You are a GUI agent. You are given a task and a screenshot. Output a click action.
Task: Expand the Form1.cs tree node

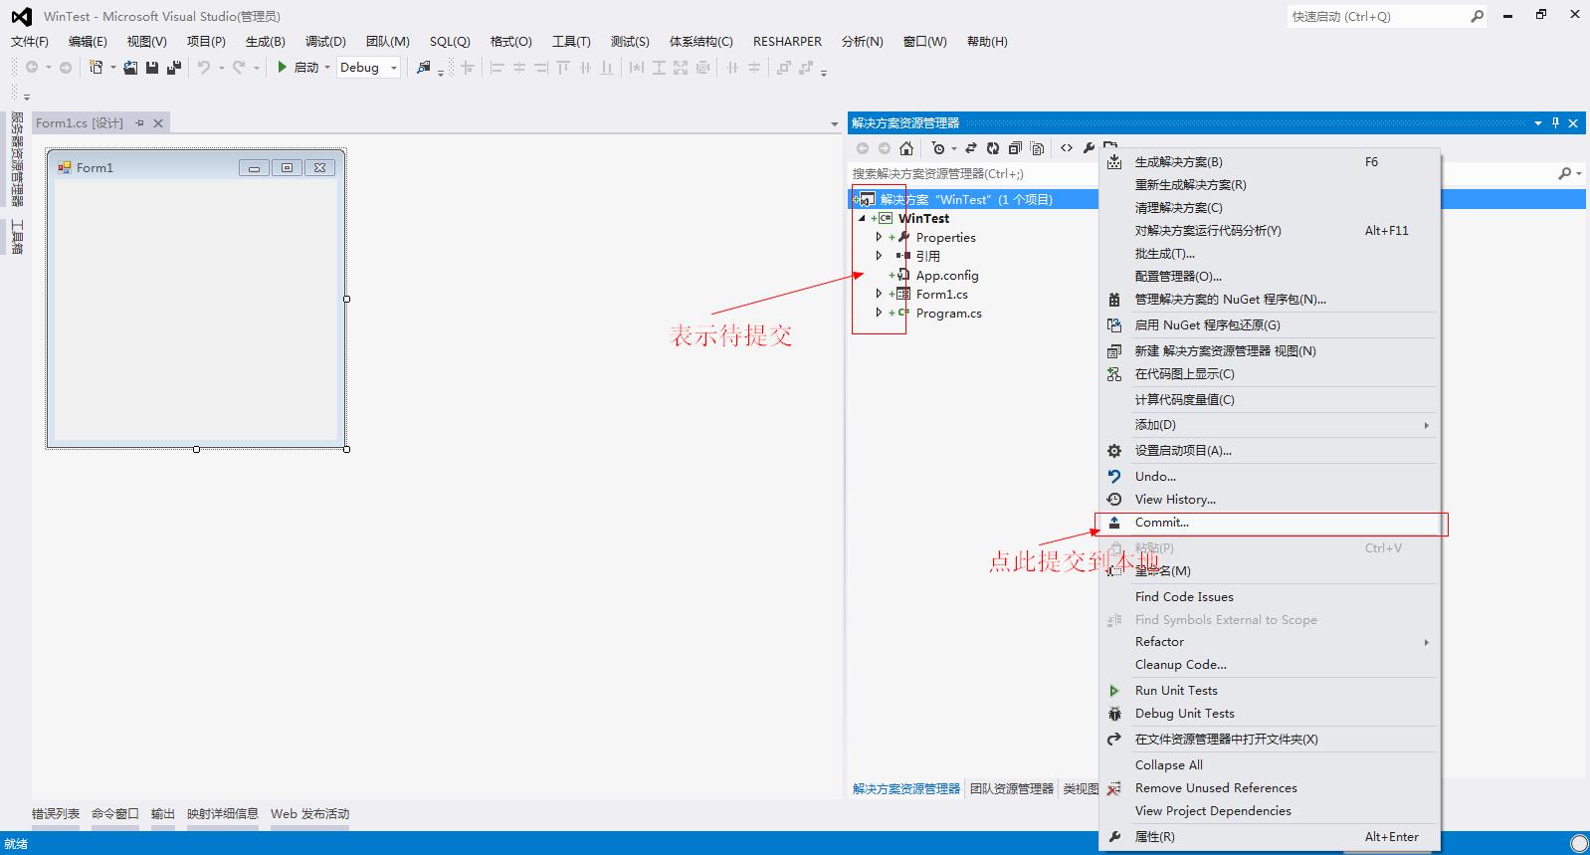click(879, 294)
